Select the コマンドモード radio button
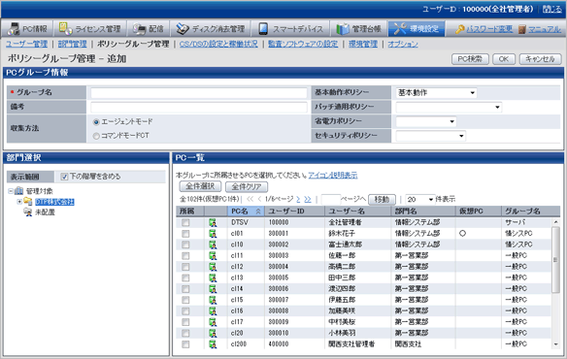 96,136
